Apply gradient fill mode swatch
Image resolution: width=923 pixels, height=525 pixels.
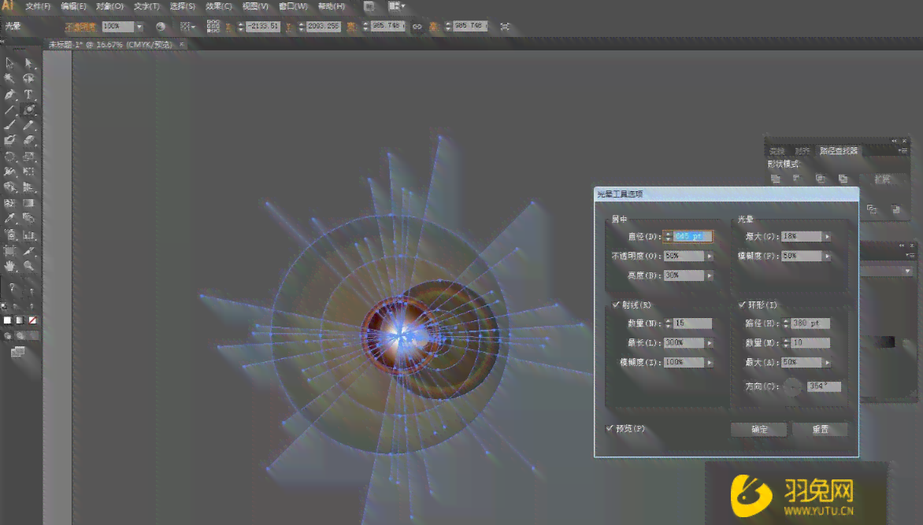pos(20,321)
